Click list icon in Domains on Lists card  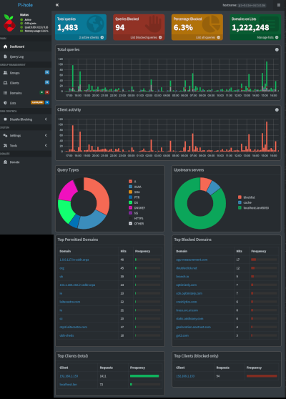(x=269, y=24)
